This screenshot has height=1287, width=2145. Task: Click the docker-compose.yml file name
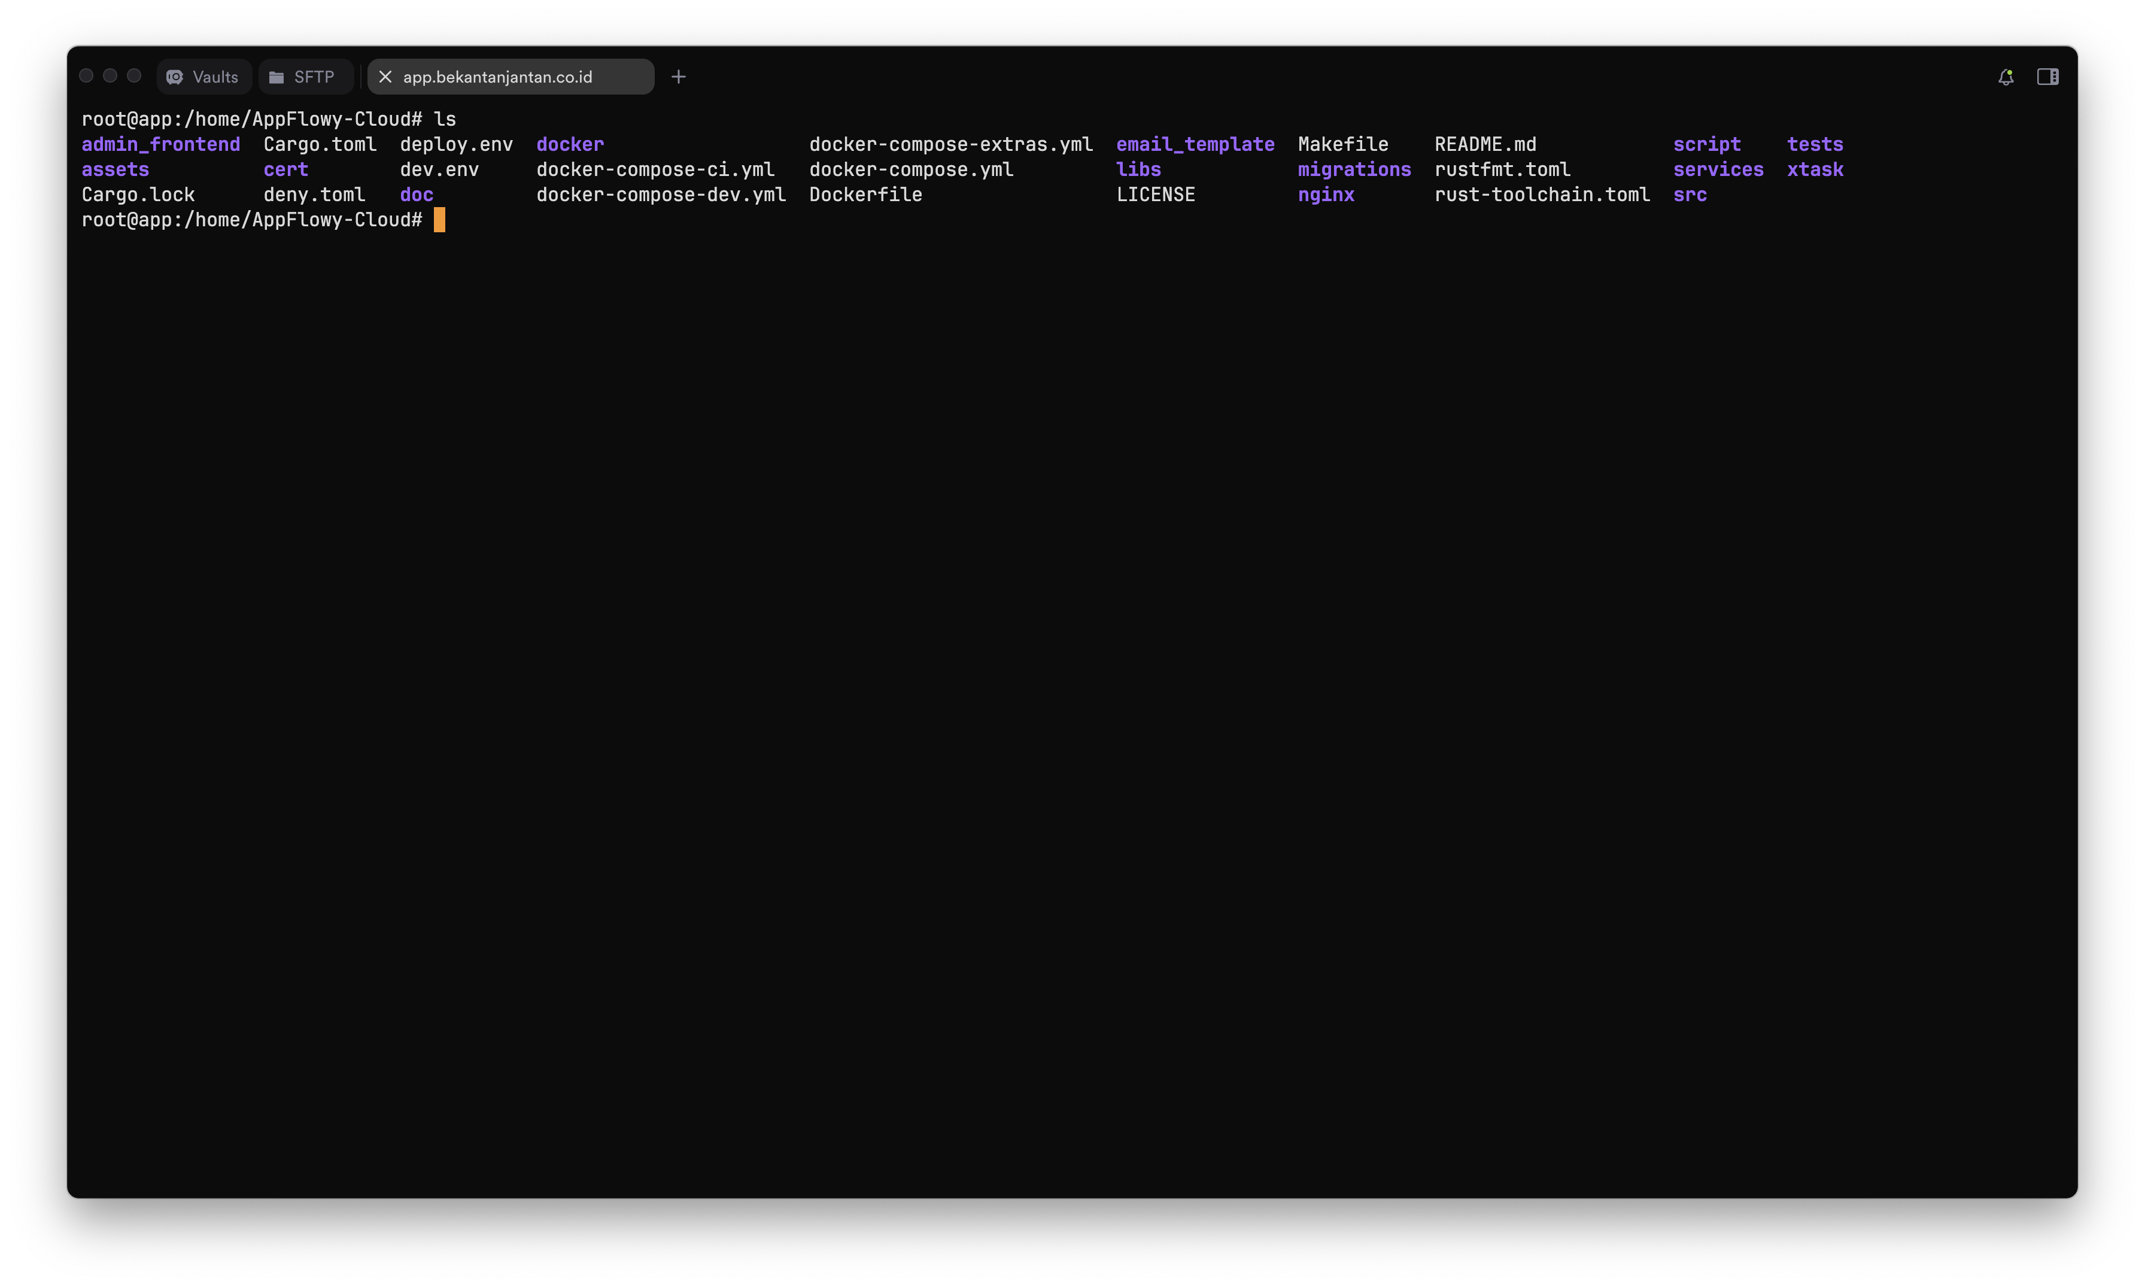click(x=912, y=170)
